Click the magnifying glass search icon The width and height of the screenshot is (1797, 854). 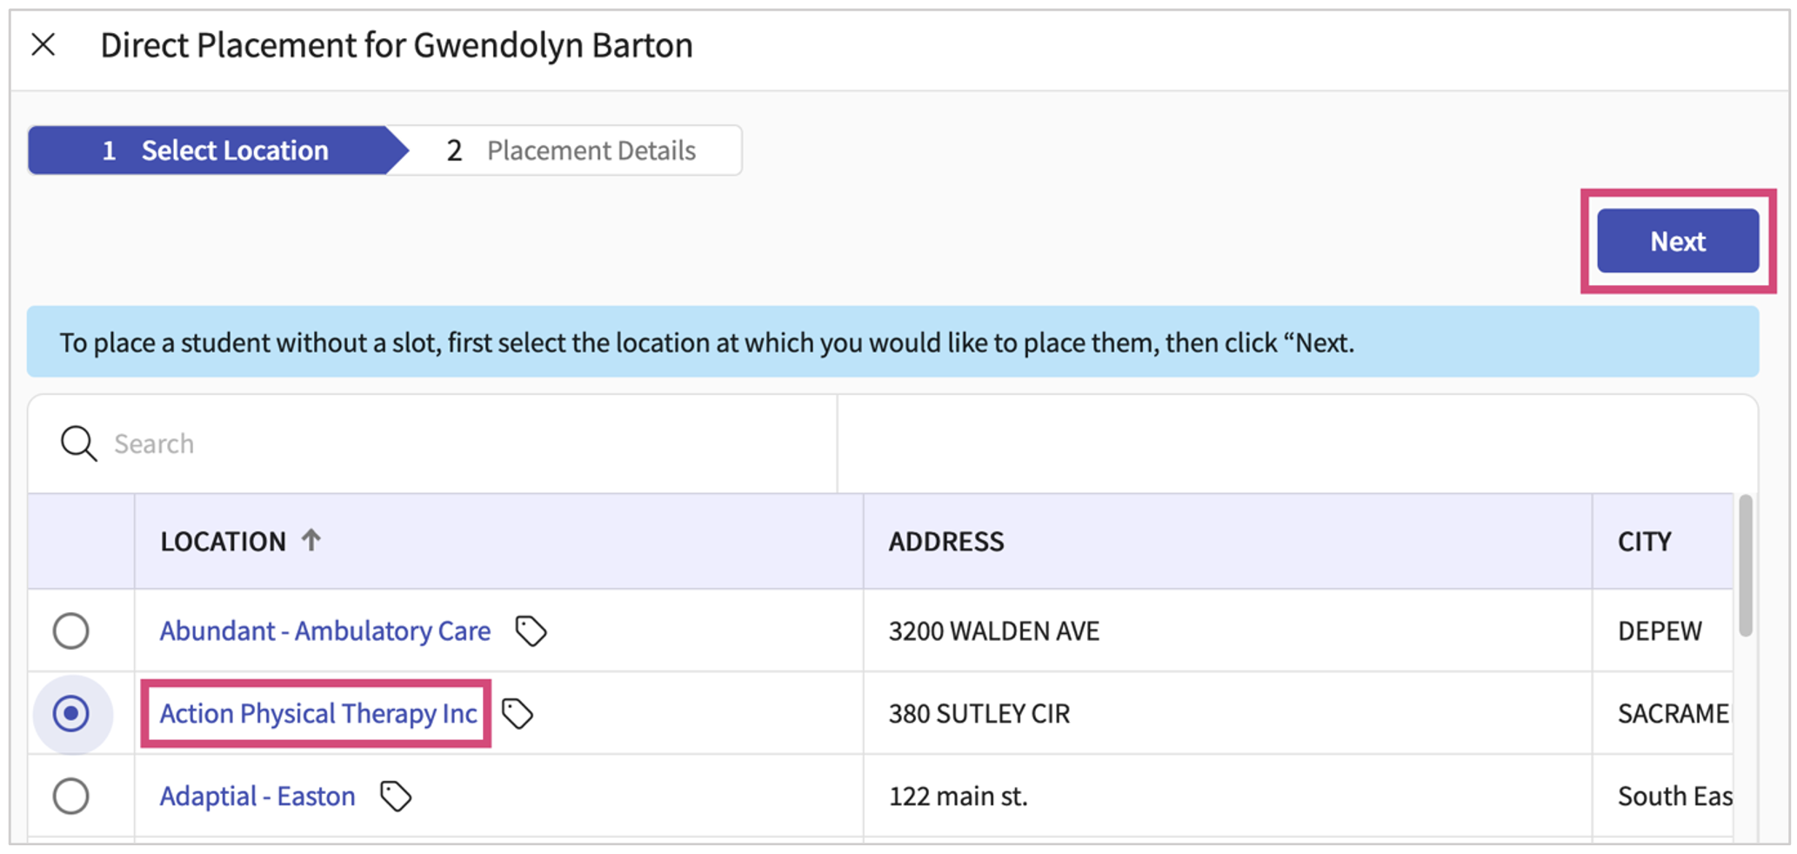[78, 444]
